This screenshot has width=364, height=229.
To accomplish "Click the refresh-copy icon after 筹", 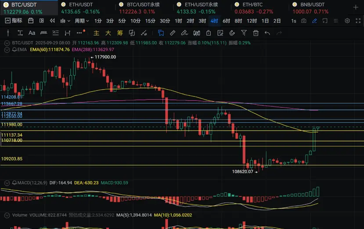I will 132,33.
